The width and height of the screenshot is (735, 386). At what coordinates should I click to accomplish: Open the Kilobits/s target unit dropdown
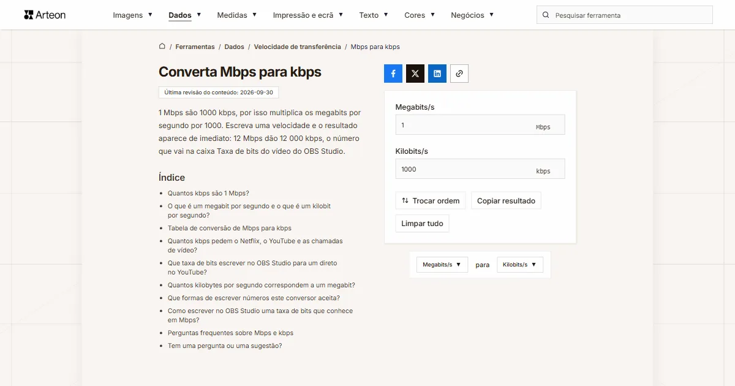[x=520, y=265]
